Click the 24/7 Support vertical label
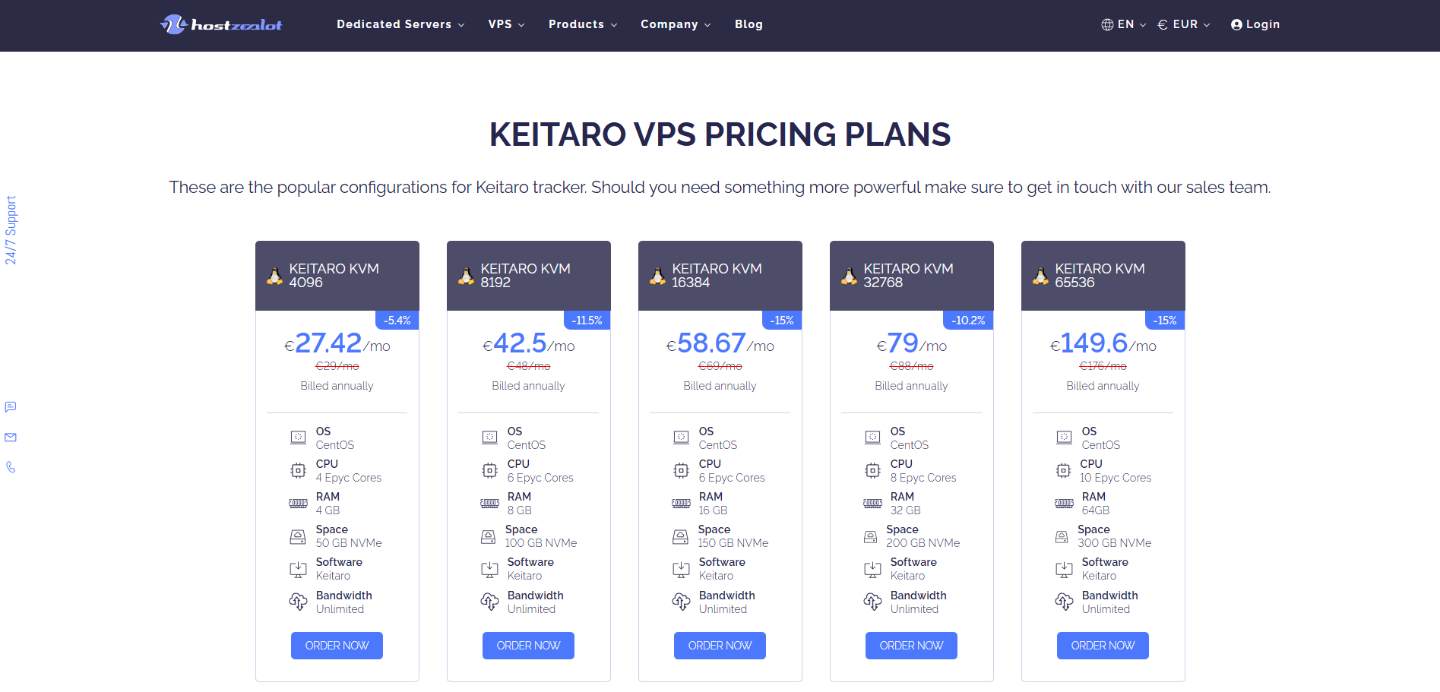The width and height of the screenshot is (1440, 692). pyautogui.click(x=11, y=230)
